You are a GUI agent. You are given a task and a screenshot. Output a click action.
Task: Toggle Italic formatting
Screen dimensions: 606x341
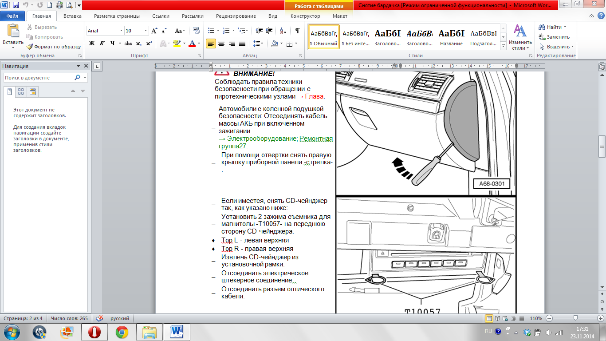(102, 44)
